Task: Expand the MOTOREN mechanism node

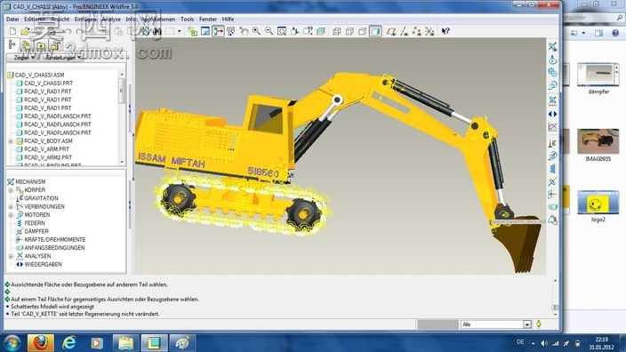Action: point(11,215)
